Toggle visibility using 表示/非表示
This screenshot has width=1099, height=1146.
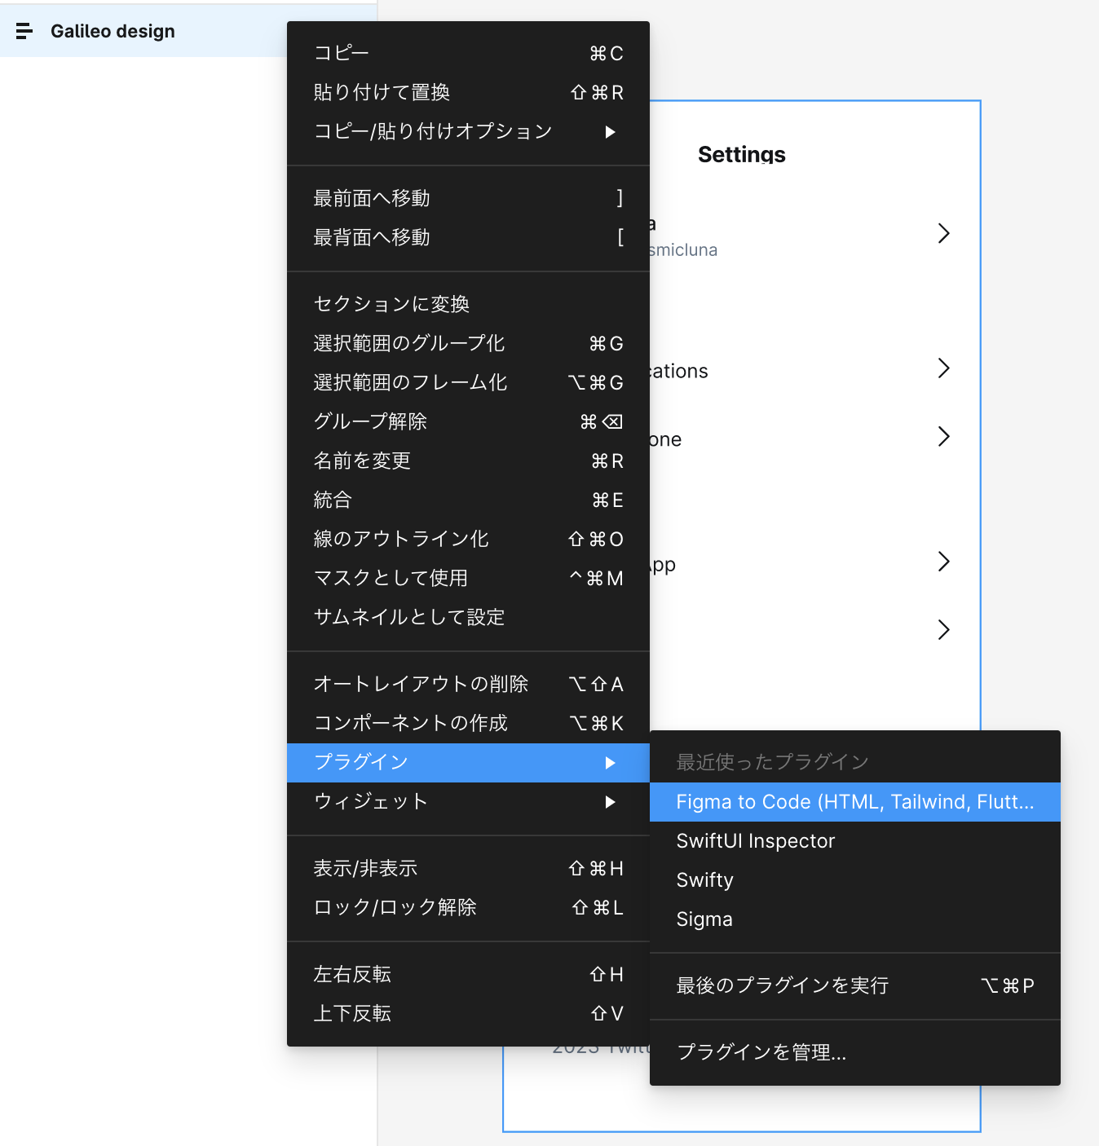(365, 868)
